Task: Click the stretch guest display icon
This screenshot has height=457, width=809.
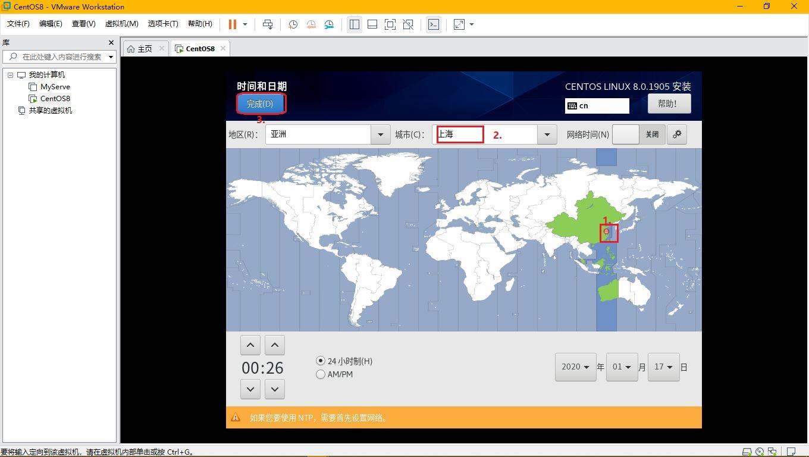Action: coord(459,24)
